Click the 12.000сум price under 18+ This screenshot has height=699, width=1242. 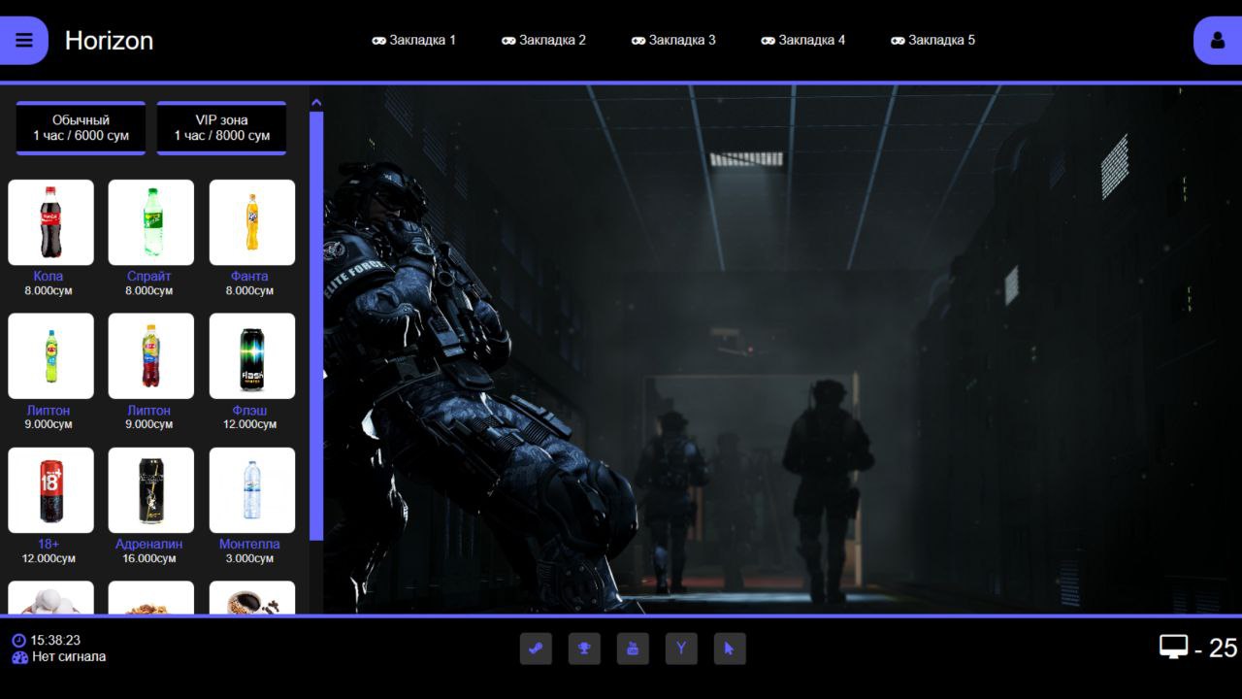pos(49,559)
